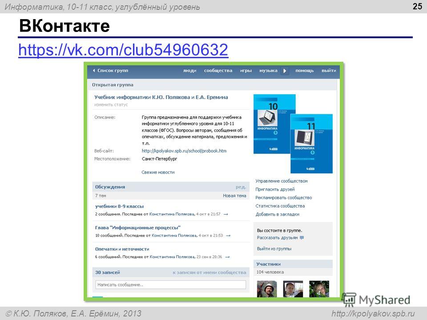Screen dimensions: 427x320
Task: Open the 'люди' menu item
Action: [x=190, y=71]
